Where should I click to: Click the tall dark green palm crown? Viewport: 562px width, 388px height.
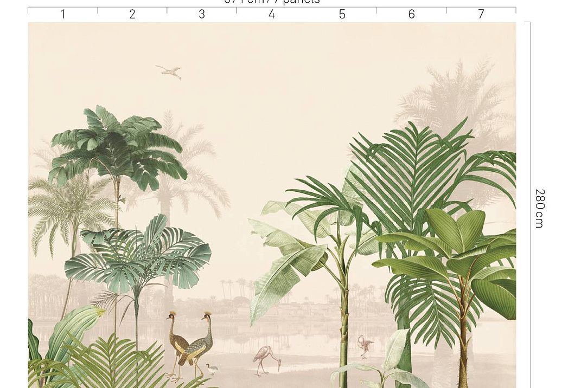tap(118, 148)
